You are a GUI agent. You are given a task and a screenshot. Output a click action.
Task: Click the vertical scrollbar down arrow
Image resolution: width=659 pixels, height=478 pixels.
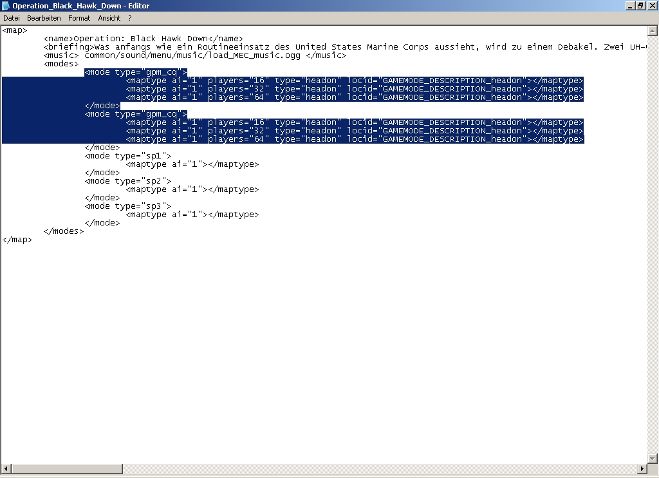(x=653, y=458)
